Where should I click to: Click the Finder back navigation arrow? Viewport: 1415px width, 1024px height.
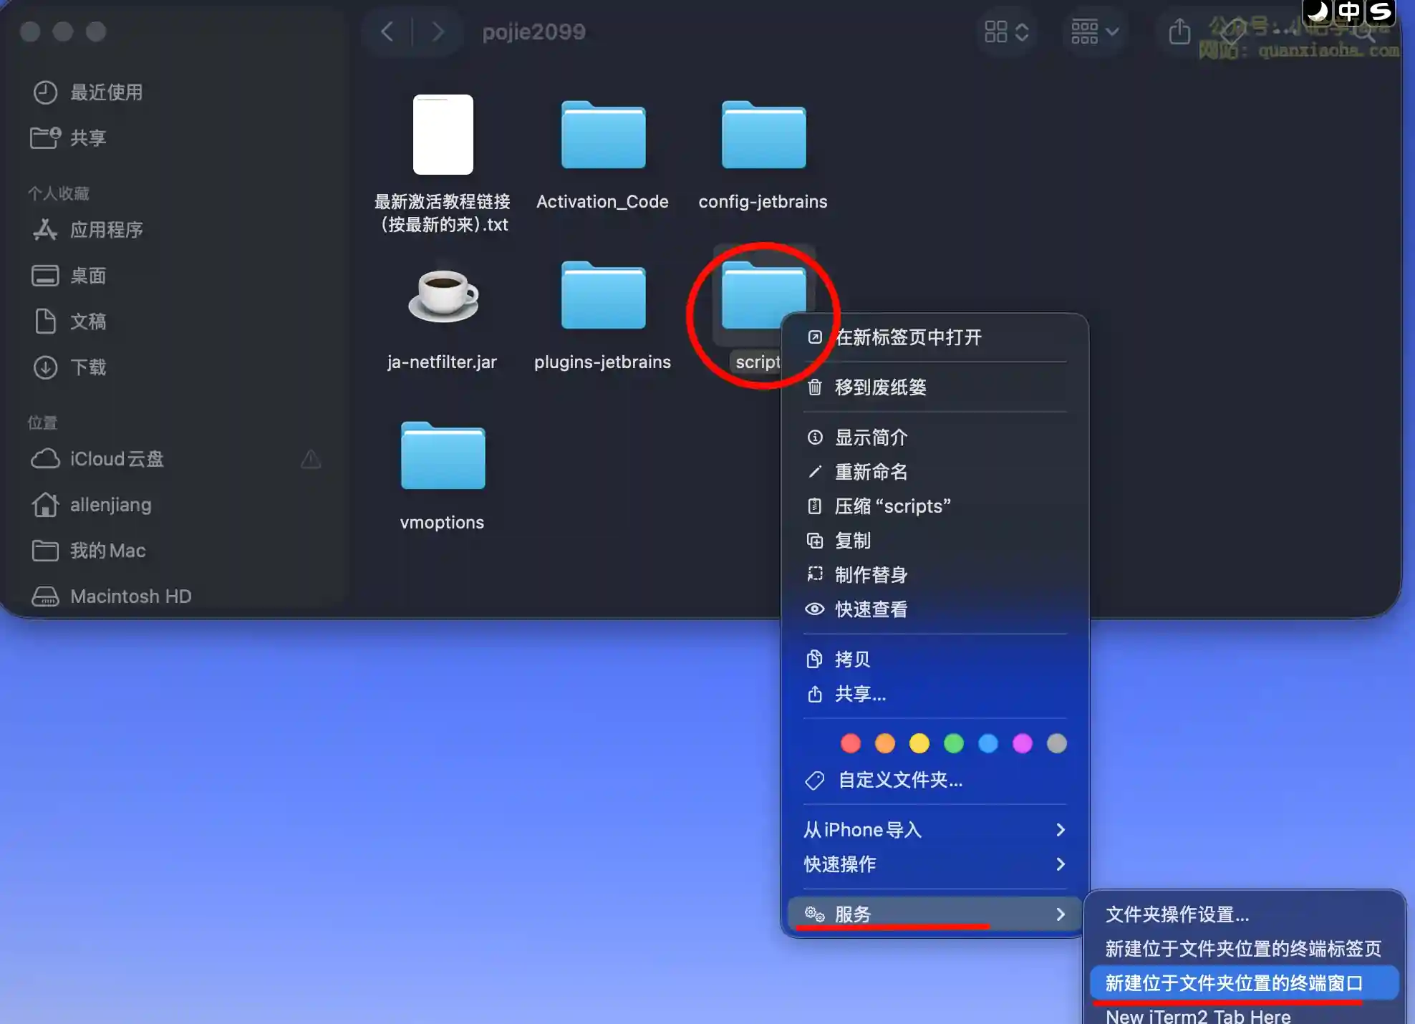387,32
